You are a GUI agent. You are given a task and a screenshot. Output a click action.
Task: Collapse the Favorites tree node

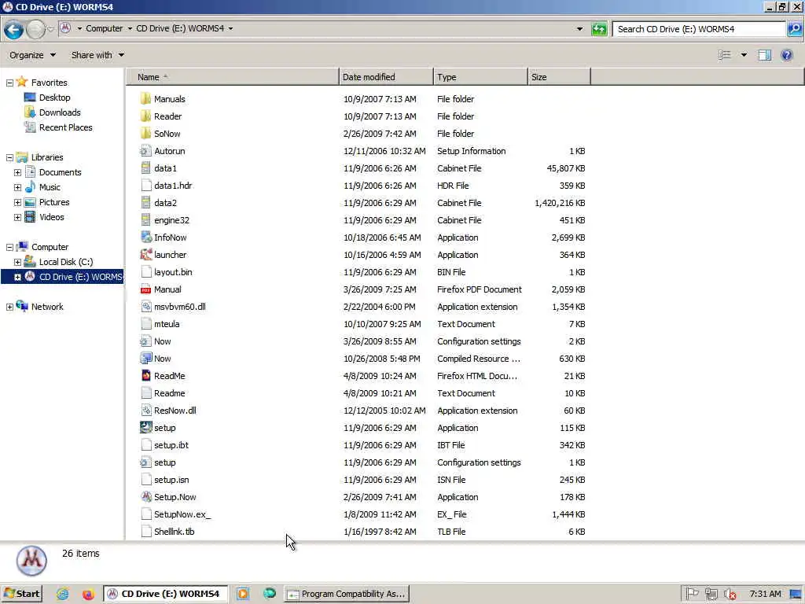coord(9,83)
